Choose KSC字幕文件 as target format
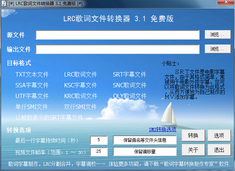Image resolution: width=235 pixels, height=171 pixels. point(80,85)
